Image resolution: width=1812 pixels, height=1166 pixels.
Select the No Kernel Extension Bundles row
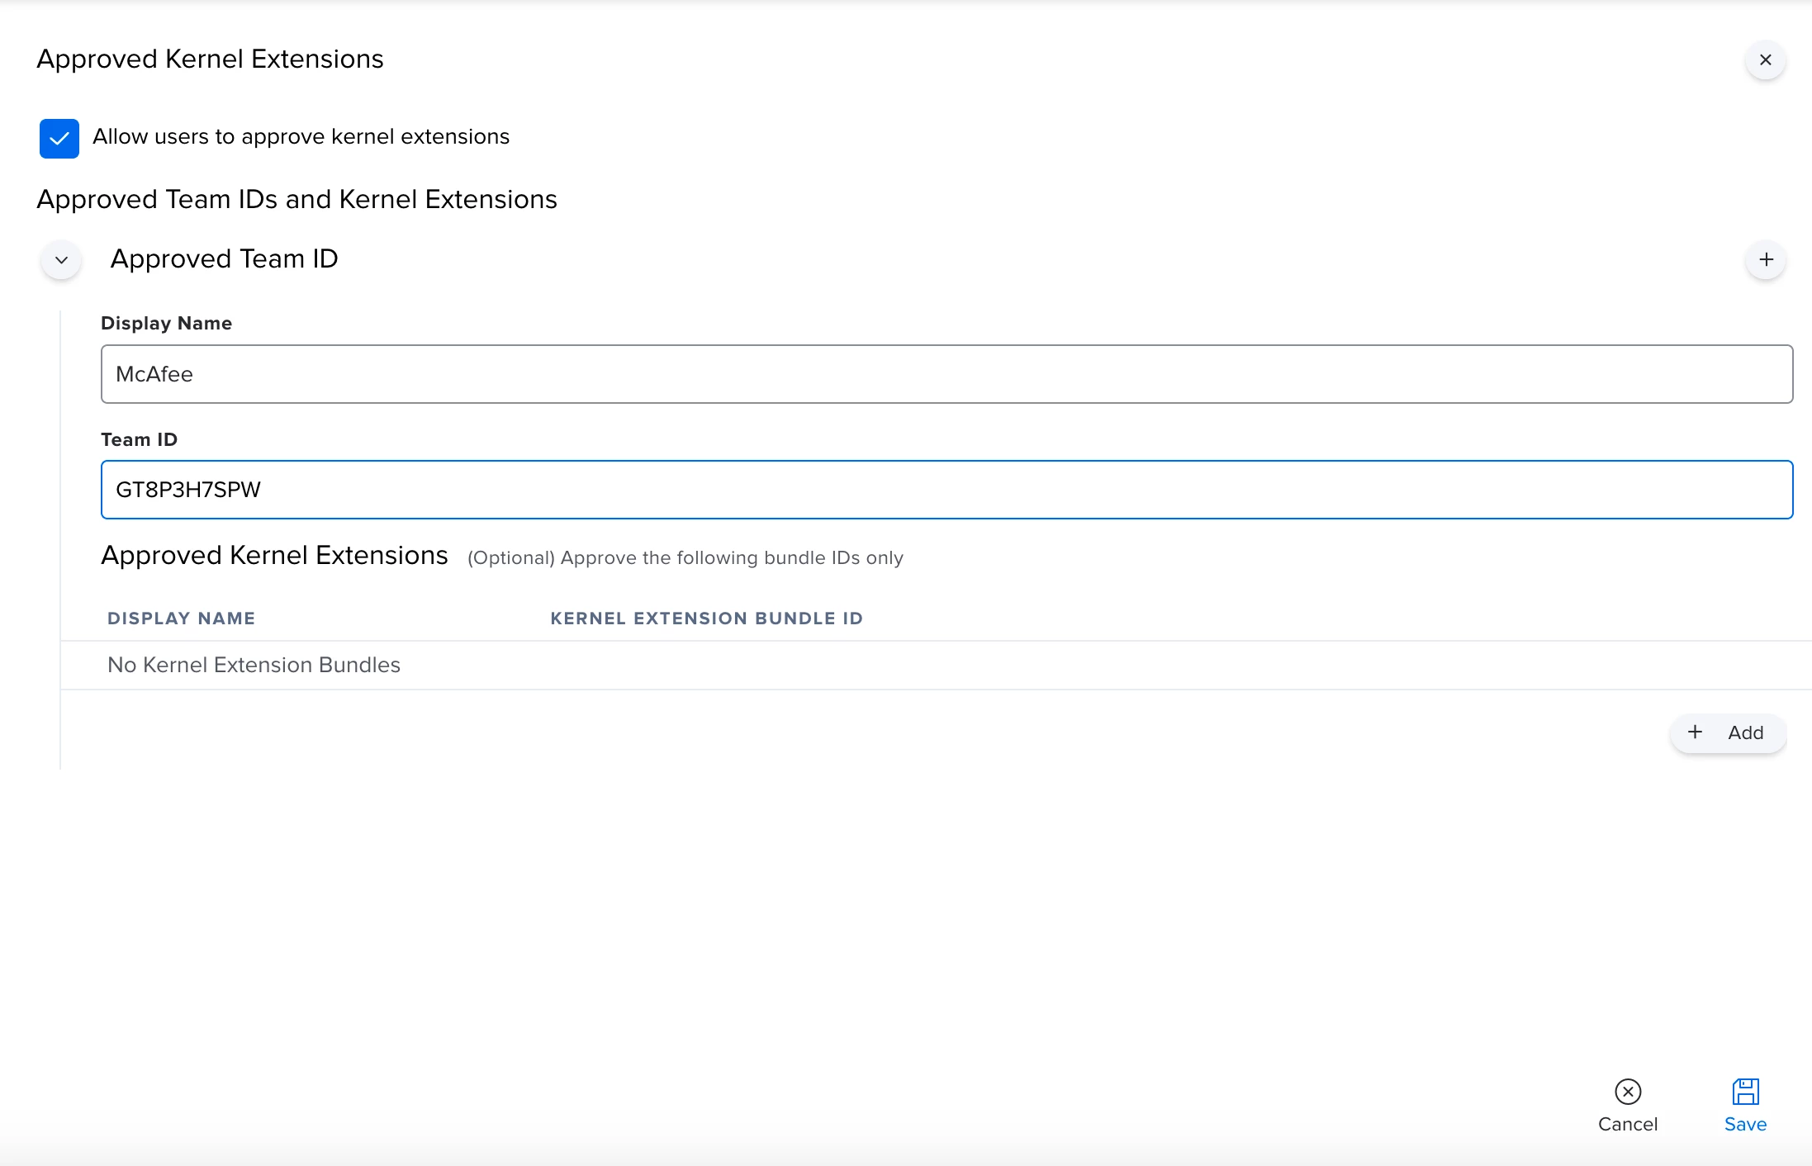(254, 666)
